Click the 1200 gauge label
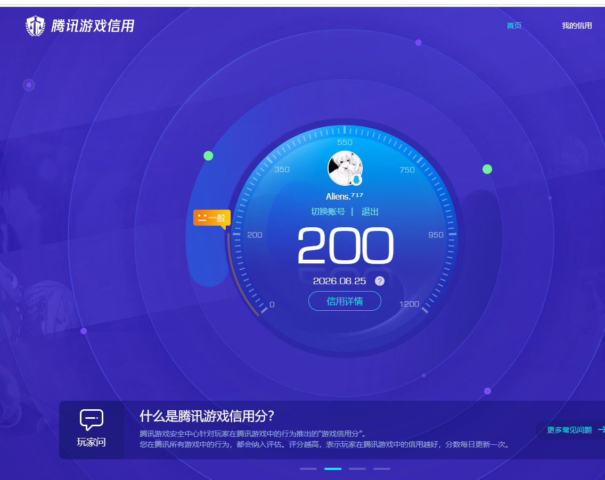The width and height of the screenshot is (605, 480). [x=409, y=304]
